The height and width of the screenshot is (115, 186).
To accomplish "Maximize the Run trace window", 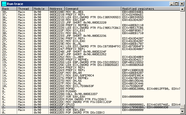I will click(177, 4).
